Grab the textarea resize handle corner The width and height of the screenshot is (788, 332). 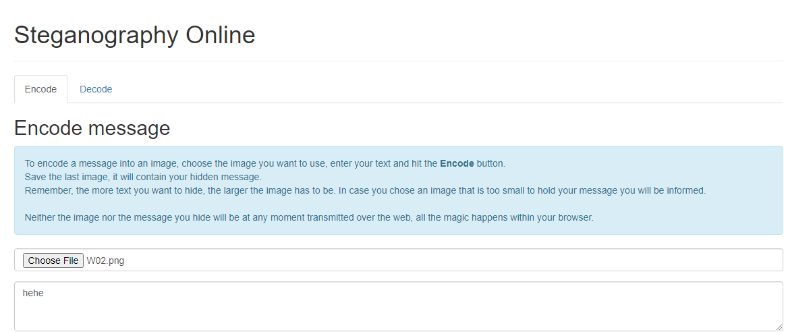779,327
